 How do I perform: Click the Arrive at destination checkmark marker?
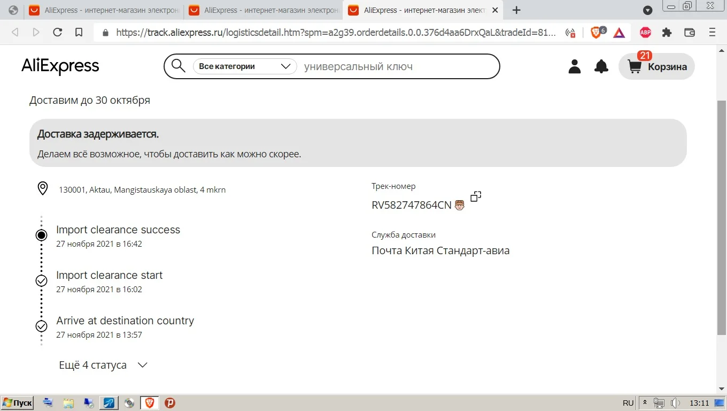(x=41, y=326)
